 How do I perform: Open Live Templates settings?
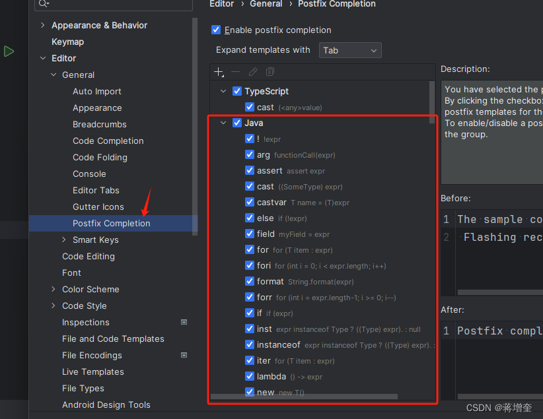pos(93,371)
